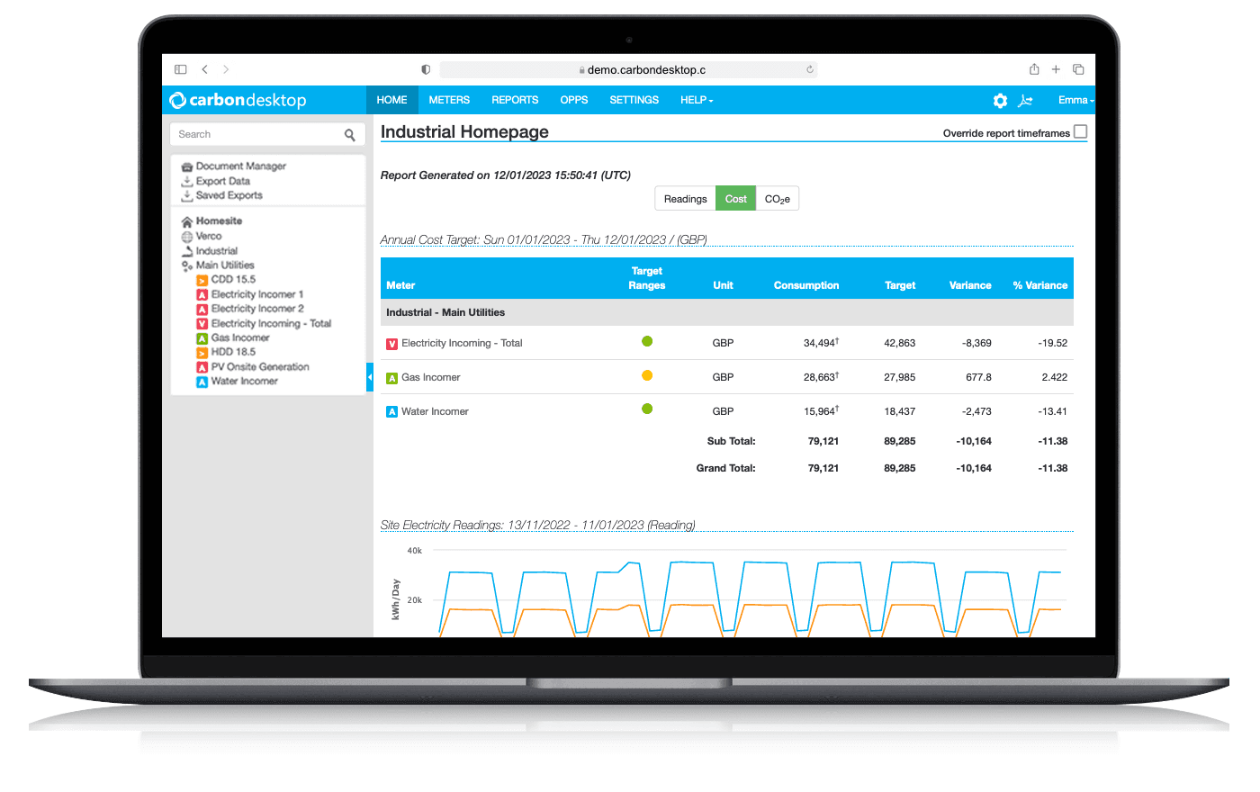This screenshot has height=792, width=1260.
Task: Enable Override report timeframes checkbox
Action: pyautogui.click(x=1080, y=131)
